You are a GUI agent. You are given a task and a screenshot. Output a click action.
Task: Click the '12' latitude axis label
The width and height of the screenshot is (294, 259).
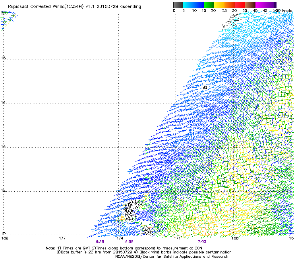pos(3,190)
